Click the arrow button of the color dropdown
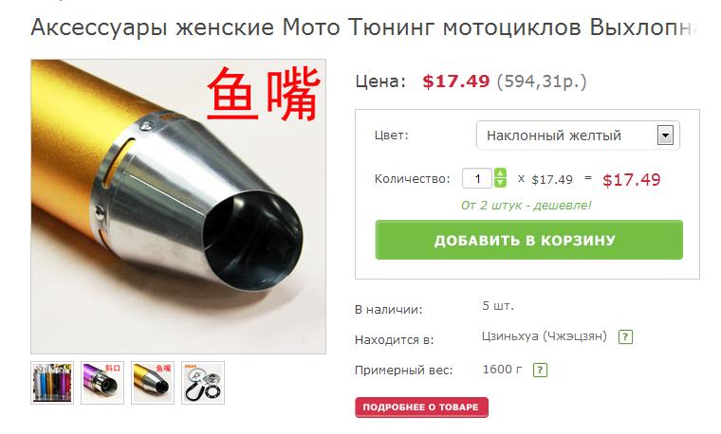The image size is (721, 434). pyautogui.click(x=665, y=136)
